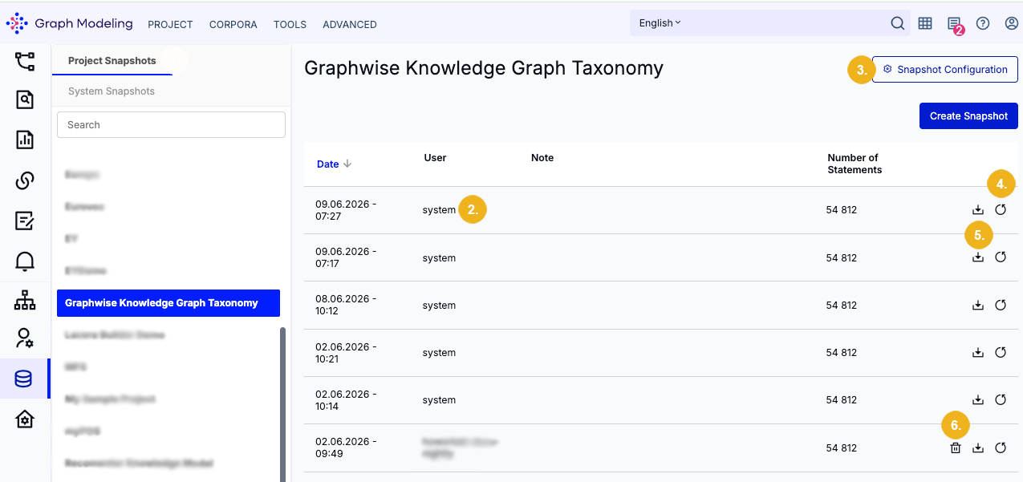Image resolution: width=1023 pixels, height=482 pixels.
Task: Delete the 02.06.2026 - 09:49 snapshot
Action: [x=955, y=448]
